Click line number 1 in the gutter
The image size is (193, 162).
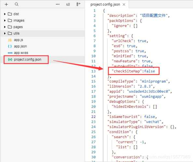tap(95, 11)
